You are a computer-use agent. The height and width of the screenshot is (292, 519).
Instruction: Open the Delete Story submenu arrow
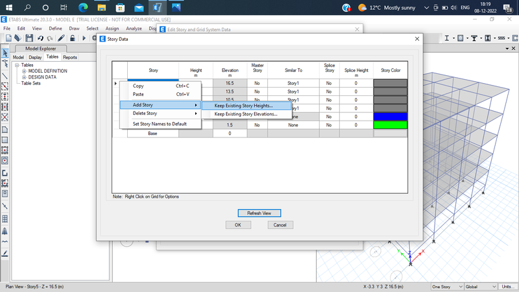click(x=196, y=114)
